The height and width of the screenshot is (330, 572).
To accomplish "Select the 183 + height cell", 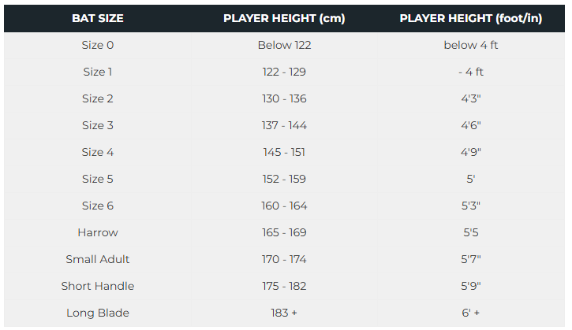I will (x=284, y=313).
